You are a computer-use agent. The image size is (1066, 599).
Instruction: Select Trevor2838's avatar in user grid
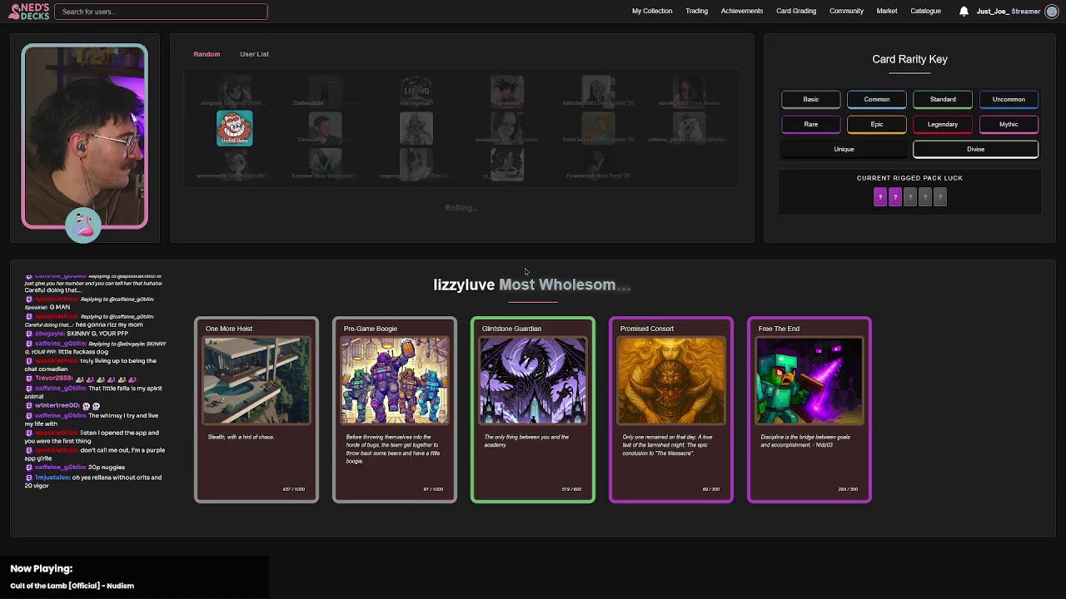pos(325,126)
